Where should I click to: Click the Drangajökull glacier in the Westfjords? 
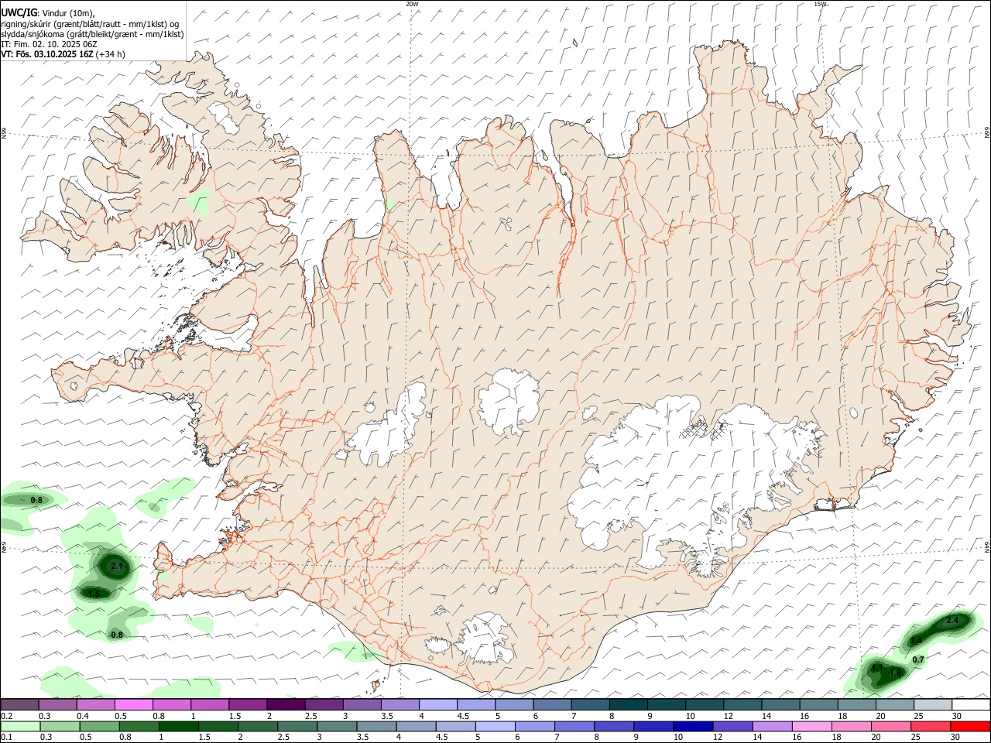(225, 116)
